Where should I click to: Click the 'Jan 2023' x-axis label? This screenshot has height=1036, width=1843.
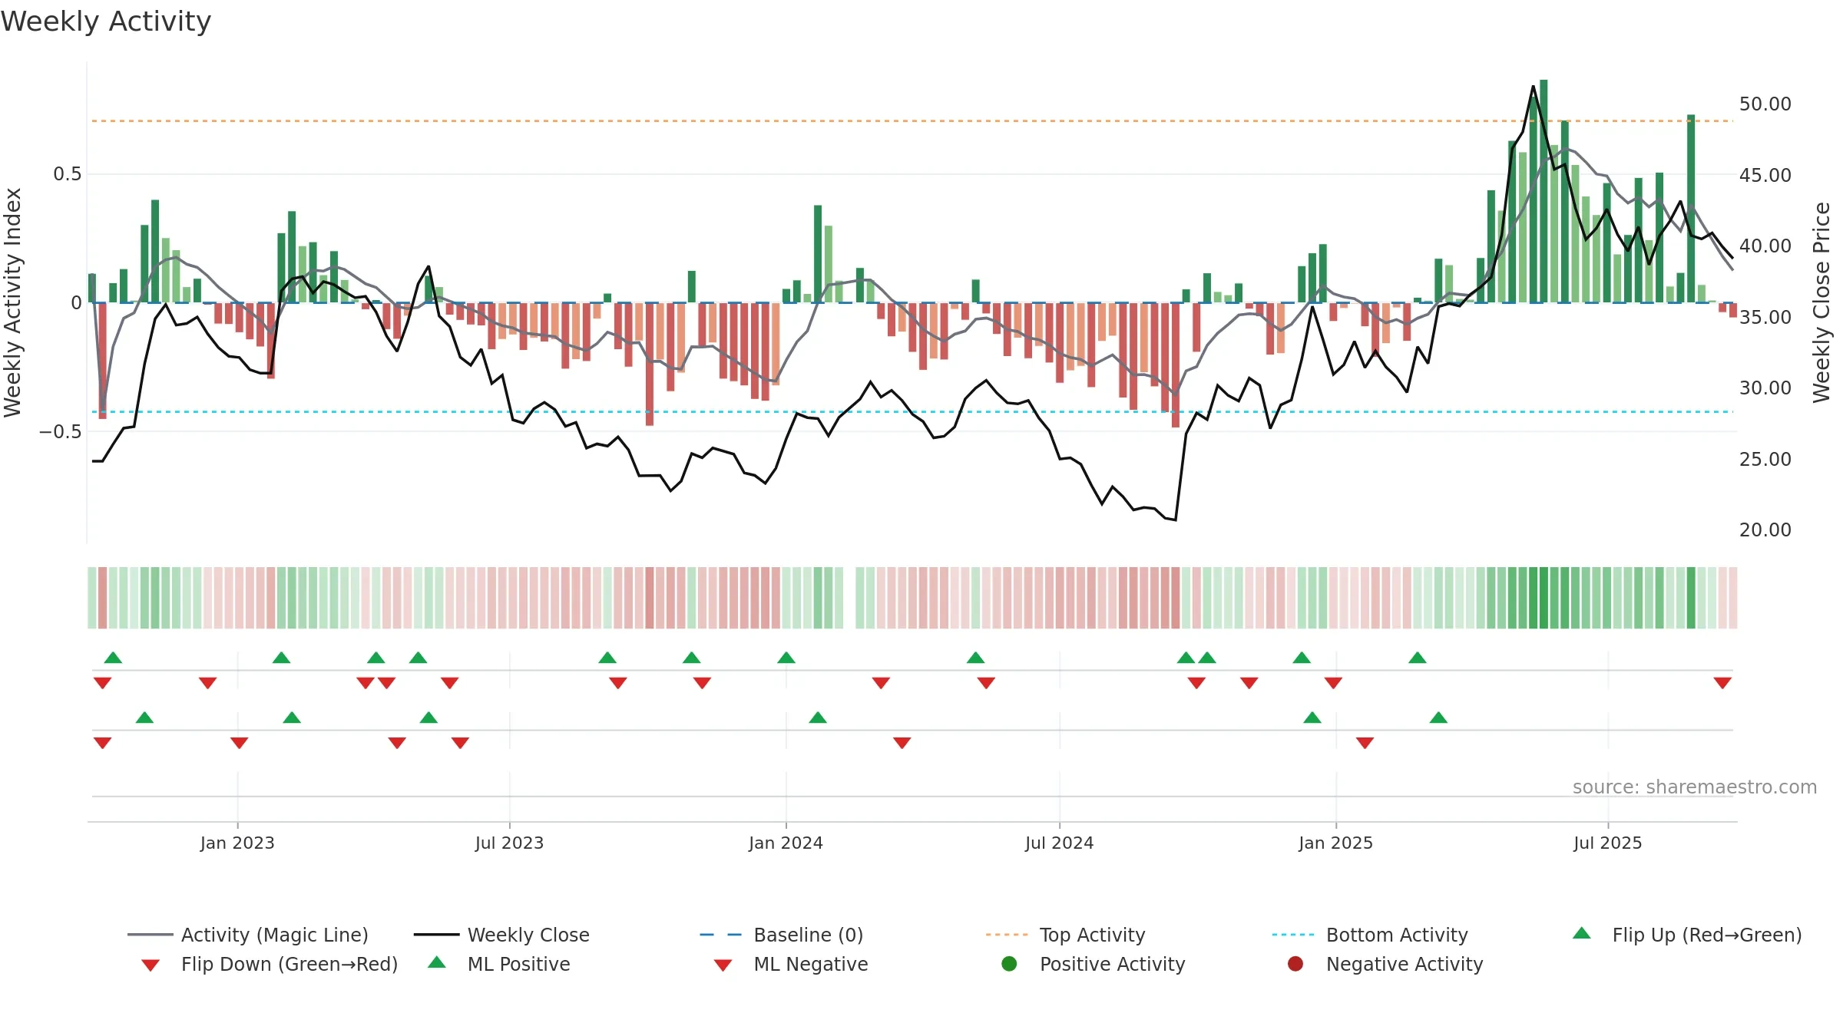click(x=237, y=843)
